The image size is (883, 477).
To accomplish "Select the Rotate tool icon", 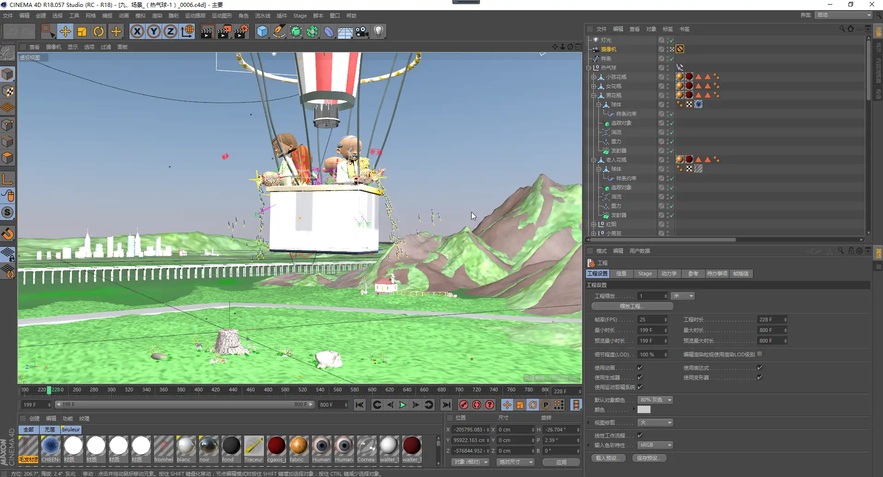I will [99, 31].
